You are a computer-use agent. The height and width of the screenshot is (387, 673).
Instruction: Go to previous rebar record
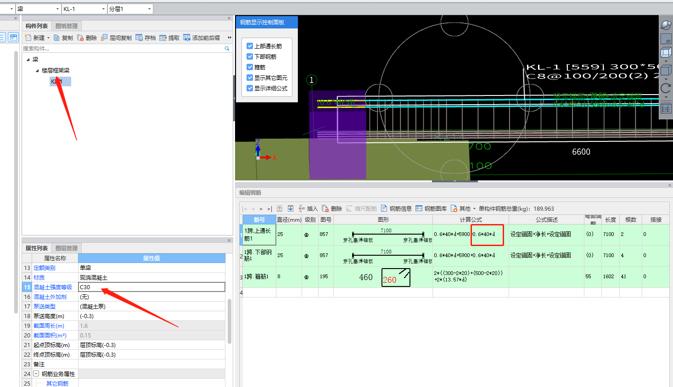tap(253, 209)
